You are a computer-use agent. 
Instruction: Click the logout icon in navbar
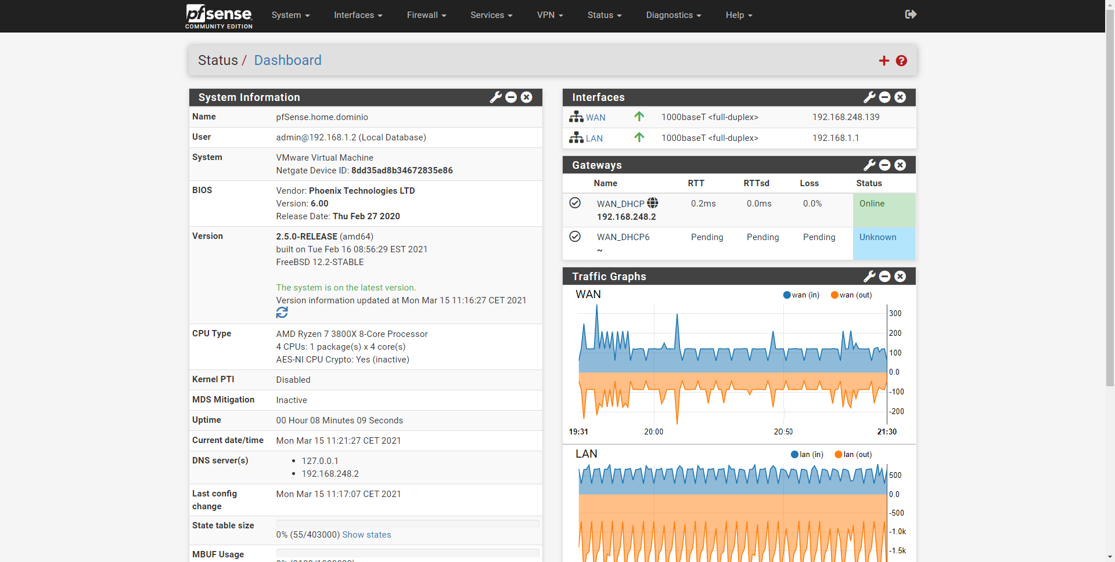pos(910,14)
